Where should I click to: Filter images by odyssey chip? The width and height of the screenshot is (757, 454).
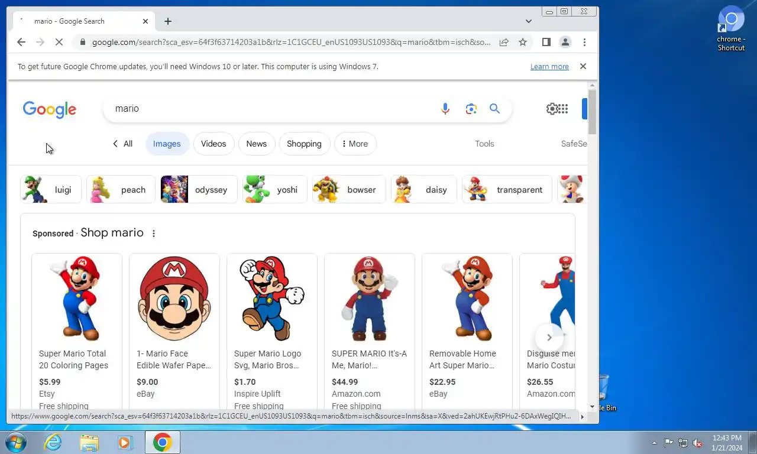click(x=199, y=190)
